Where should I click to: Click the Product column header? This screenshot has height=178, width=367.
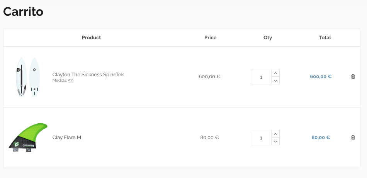click(91, 38)
